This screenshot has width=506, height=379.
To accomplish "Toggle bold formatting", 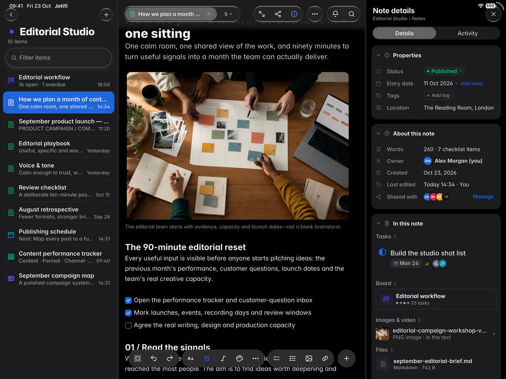I will click(x=207, y=358).
